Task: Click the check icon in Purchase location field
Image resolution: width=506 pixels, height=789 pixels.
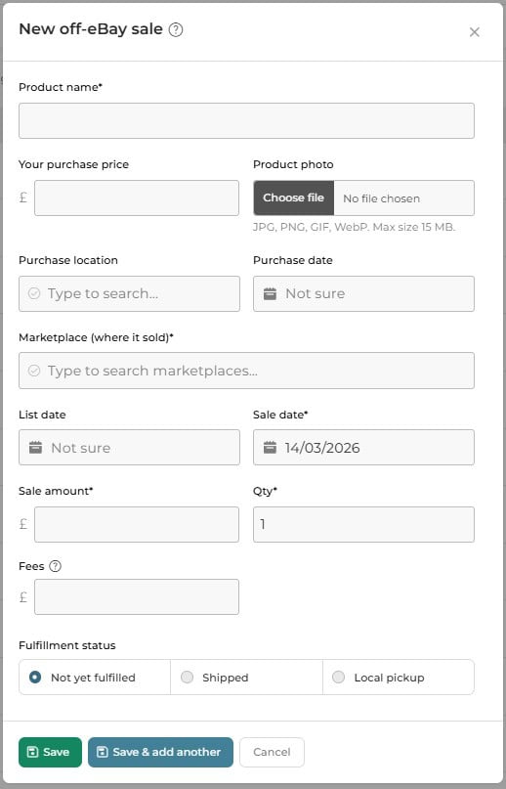Action: coord(33,293)
